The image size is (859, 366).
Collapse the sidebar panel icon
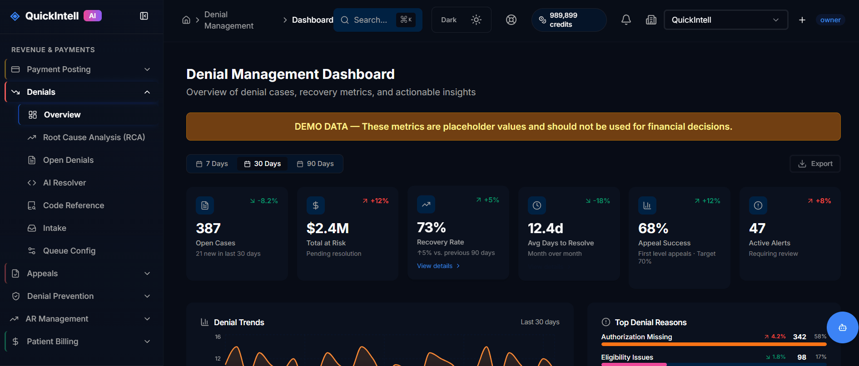[x=144, y=16]
